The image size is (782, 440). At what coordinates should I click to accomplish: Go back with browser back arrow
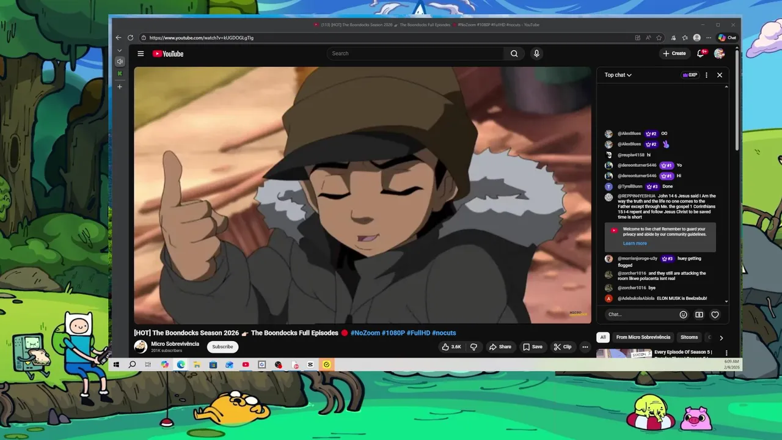click(x=119, y=38)
